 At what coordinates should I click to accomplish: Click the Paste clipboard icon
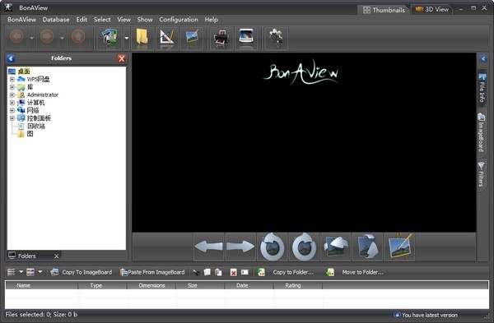click(x=218, y=272)
